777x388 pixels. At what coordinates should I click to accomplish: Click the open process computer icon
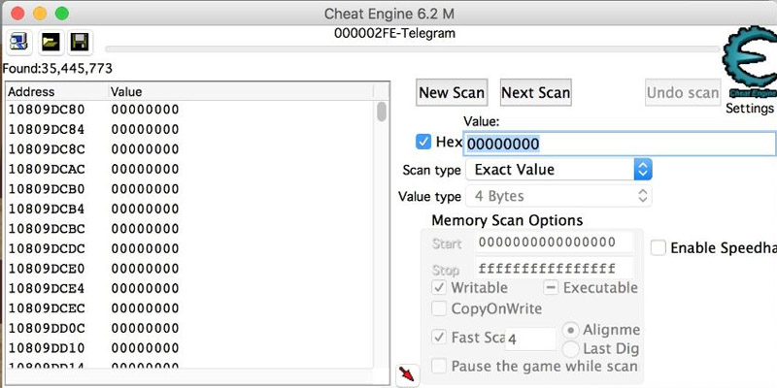click(x=19, y=42)
